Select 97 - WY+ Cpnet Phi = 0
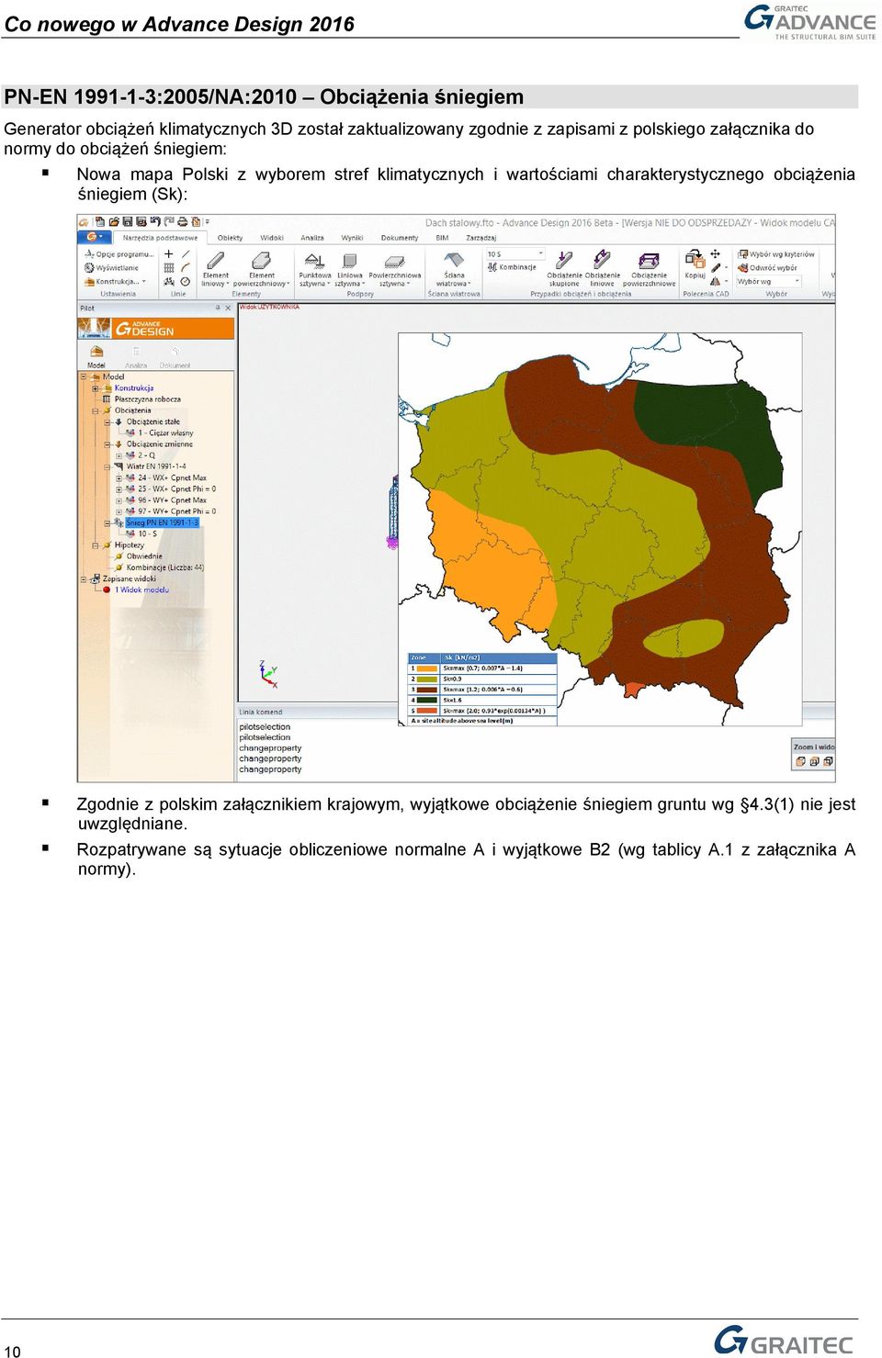Image resolution: width=882 pixels, height=1358 pixels. point(177,511)
